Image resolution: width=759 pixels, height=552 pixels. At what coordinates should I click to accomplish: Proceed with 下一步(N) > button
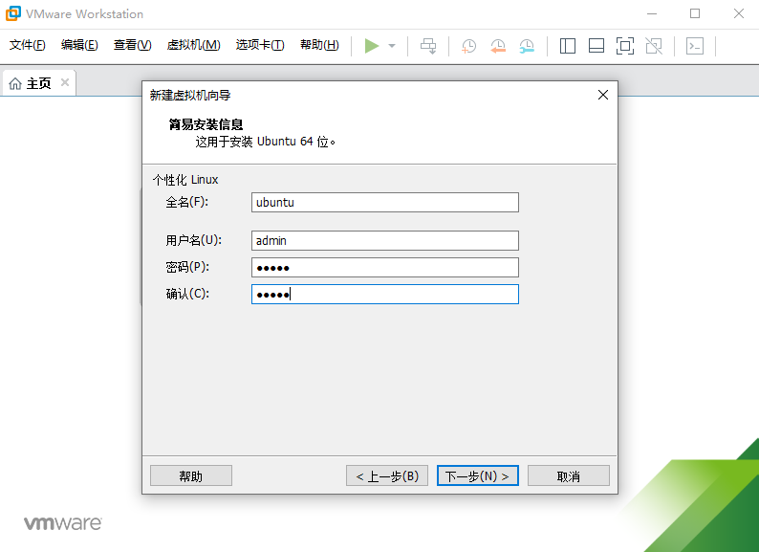tap(478, 475)
